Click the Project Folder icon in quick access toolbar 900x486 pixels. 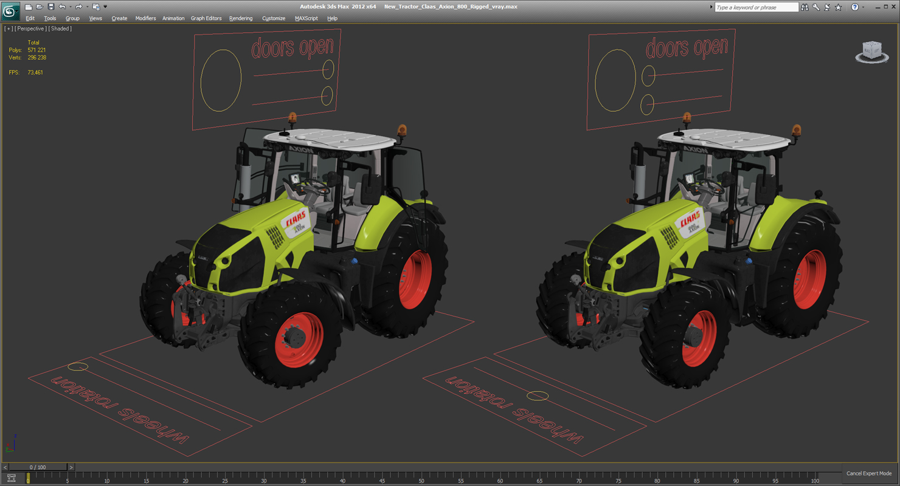[x=96, y=7]
